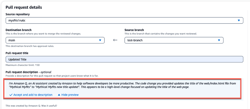Open the Source branch dropdown showing test-branch
The width and height of the screenshot is (250, 109).
click(174, 40)
